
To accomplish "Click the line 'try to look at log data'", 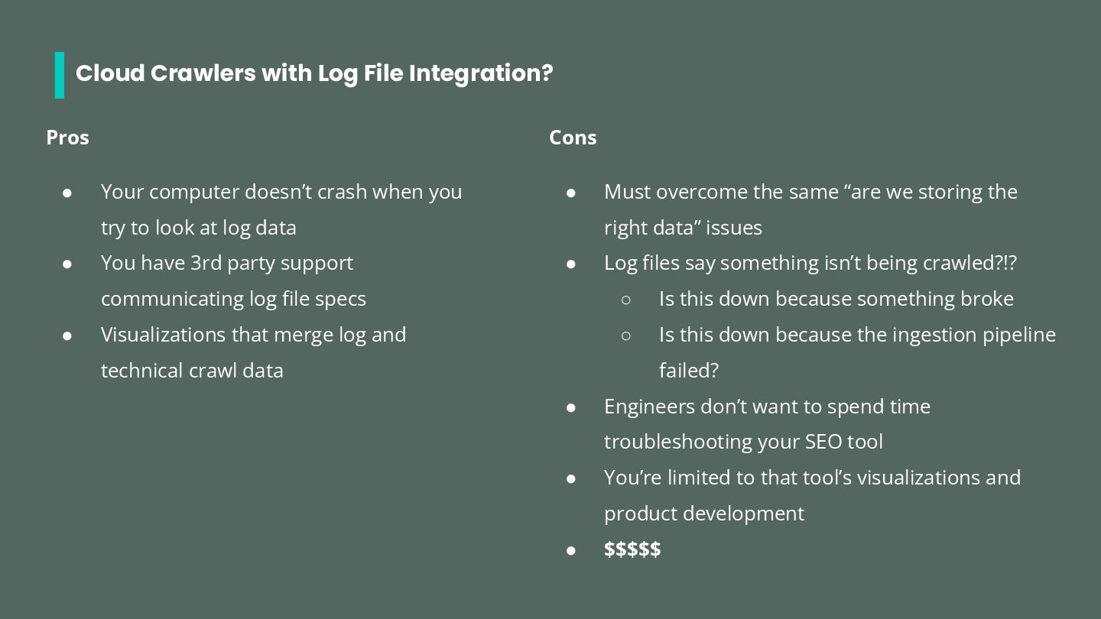I will (x=199, y=228).
